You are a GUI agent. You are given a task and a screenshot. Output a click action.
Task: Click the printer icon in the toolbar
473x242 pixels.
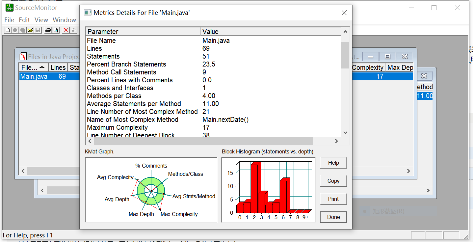48,30
